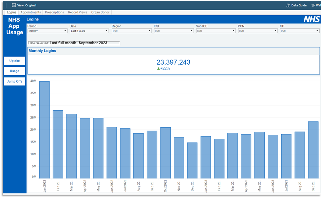
Task: Click the Jun 2023 axis label
Action: pos(273,186)
